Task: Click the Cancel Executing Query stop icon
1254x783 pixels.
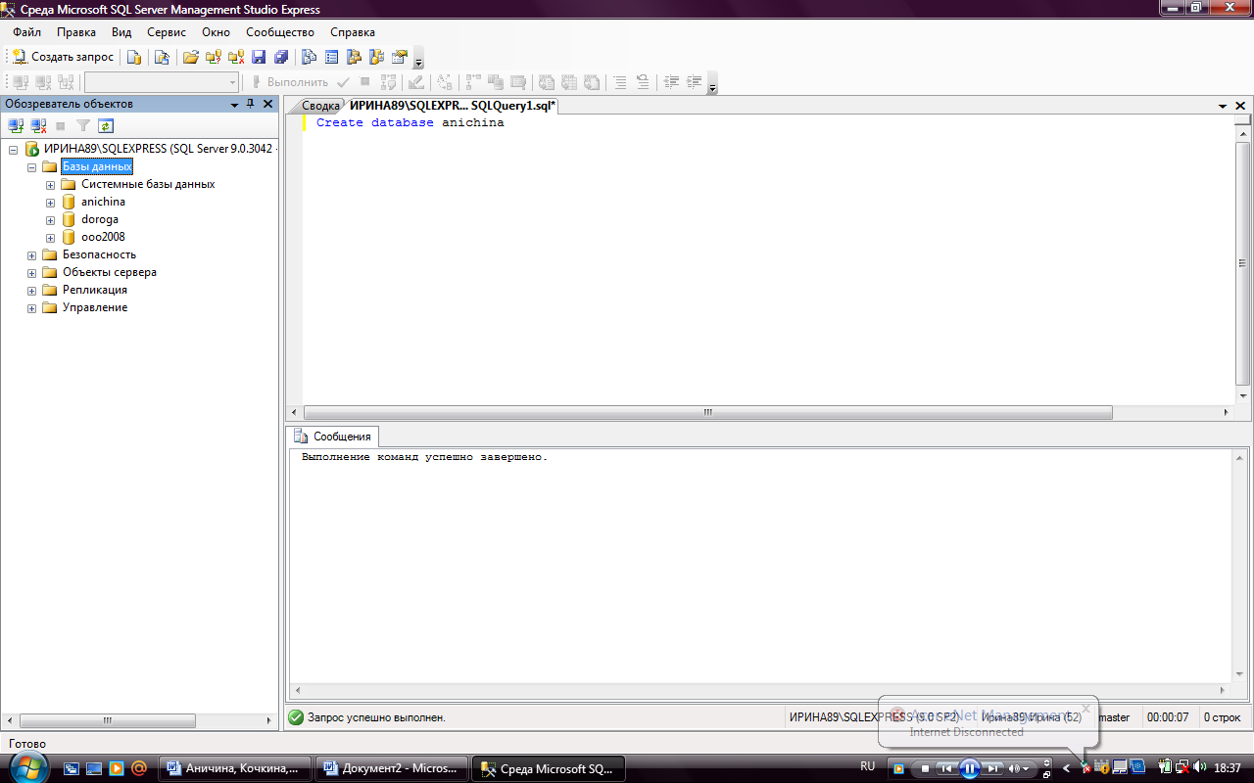Action: pyautogui.click(x=365, y=82)
